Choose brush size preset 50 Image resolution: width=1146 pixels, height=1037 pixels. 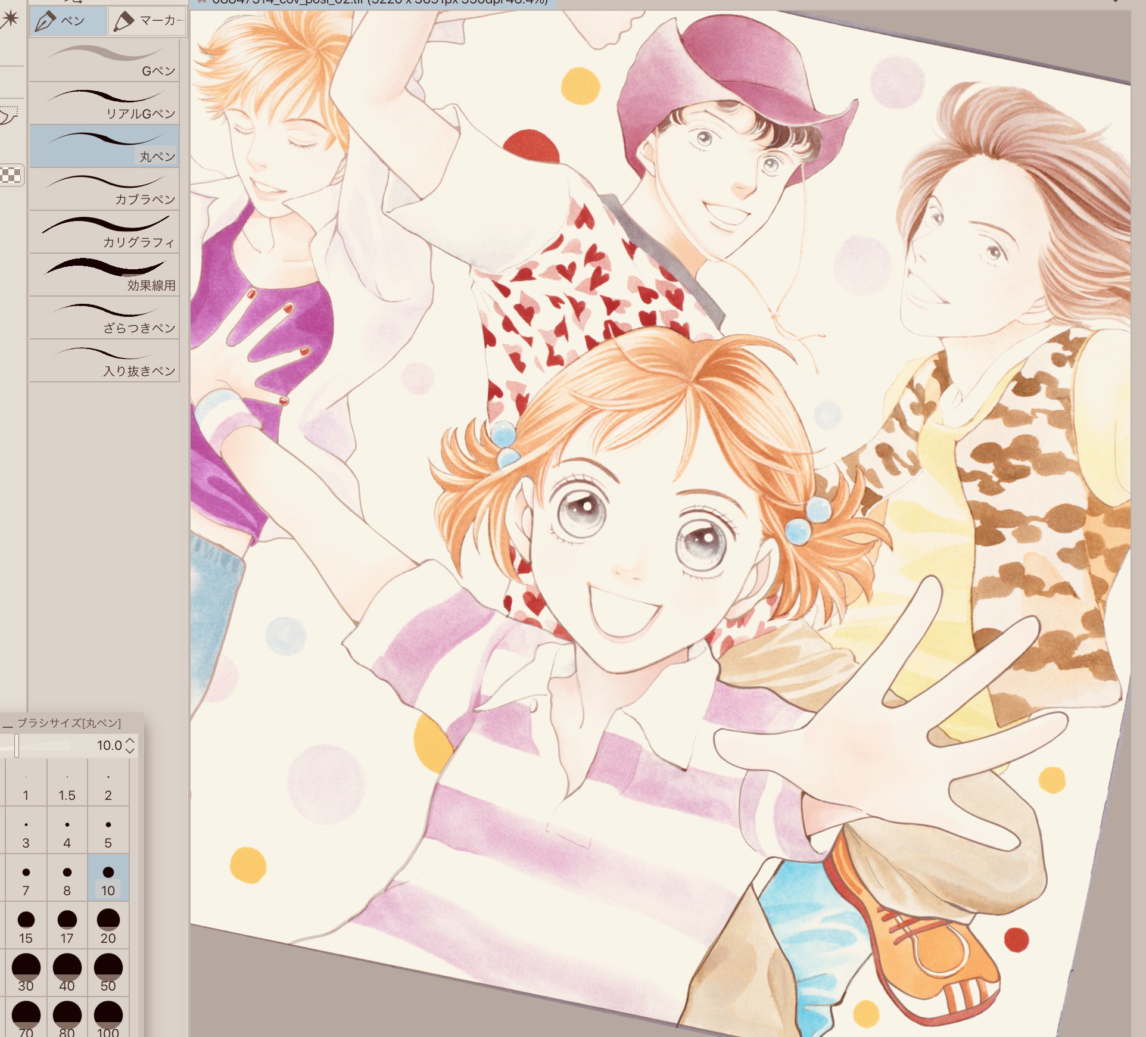coord(108,973)
